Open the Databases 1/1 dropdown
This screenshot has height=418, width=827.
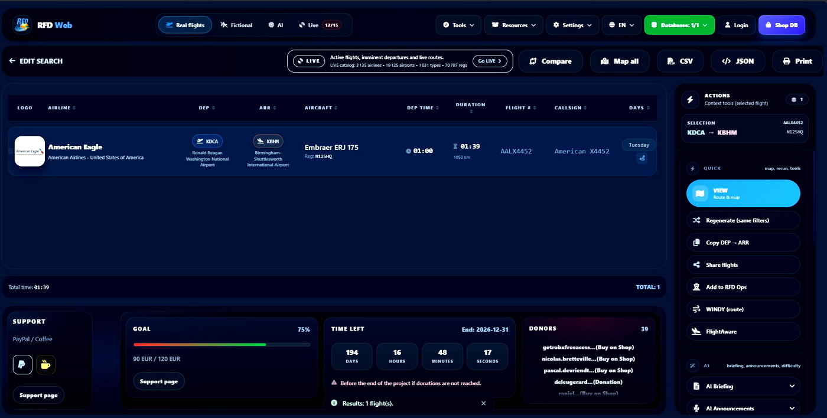point(679,25)
